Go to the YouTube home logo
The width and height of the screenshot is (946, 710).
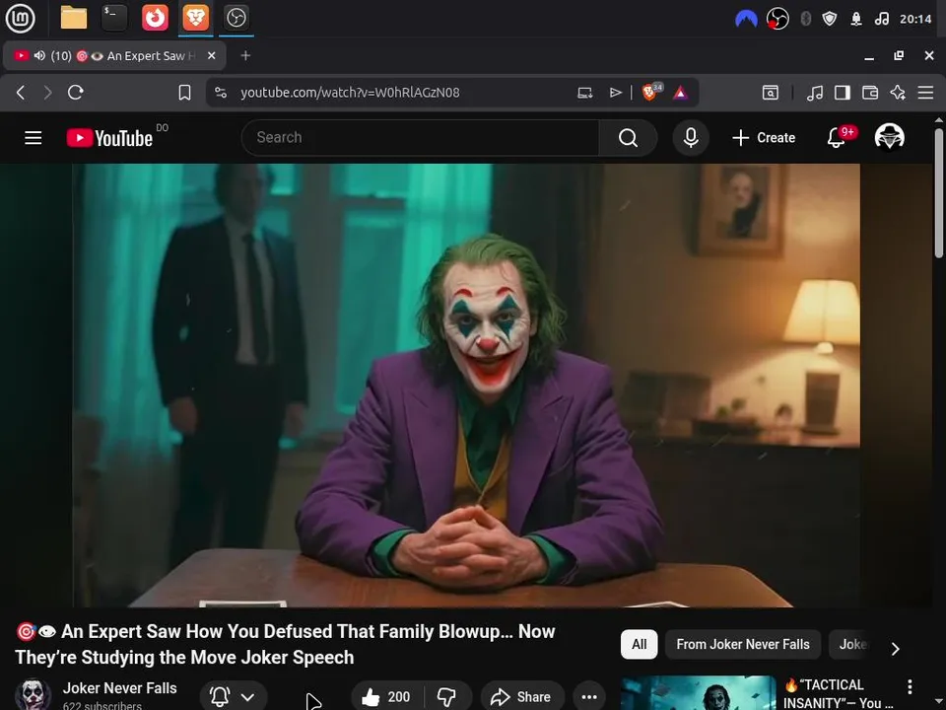109,138
